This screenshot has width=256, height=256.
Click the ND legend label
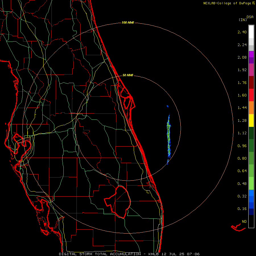[244, 222]
